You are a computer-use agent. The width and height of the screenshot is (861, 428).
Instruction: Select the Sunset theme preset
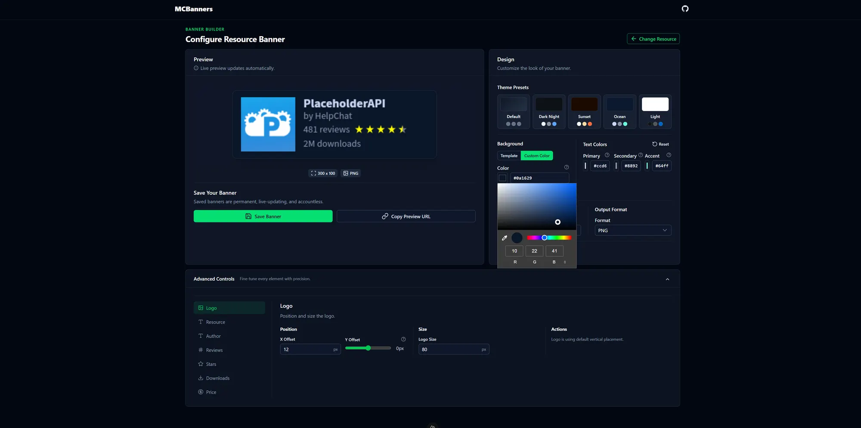[584, 112]
